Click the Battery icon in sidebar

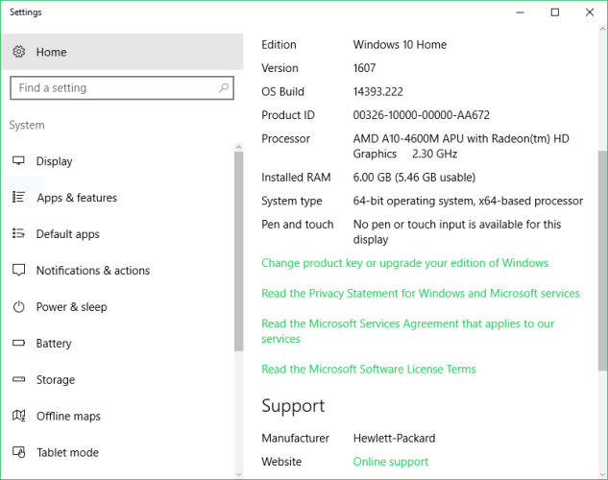pos(18,344)
